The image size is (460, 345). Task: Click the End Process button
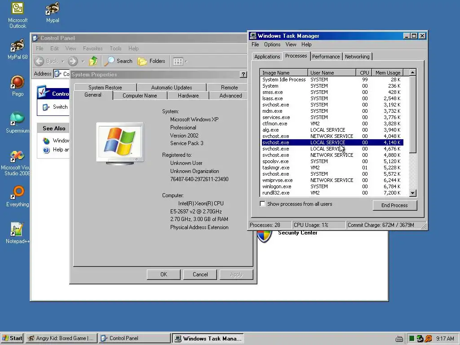[x=394, y=205]
